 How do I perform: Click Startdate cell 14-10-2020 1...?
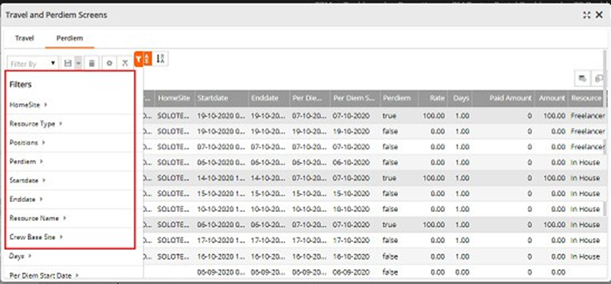point(221,178)
